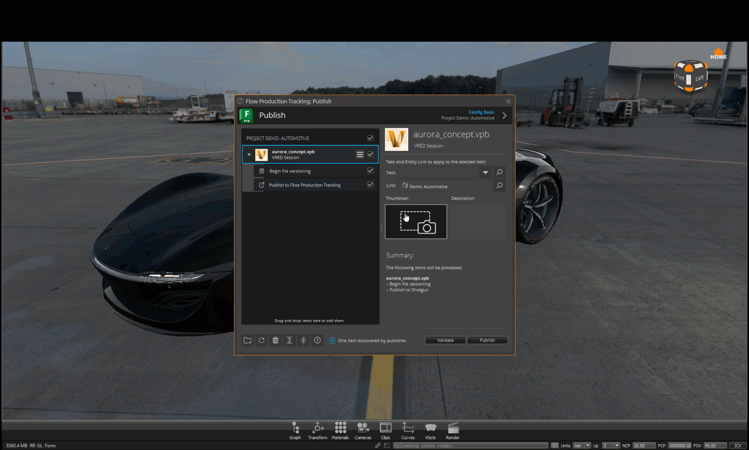Toggle the aurora_concept.vpb item checkbox
The height and width of the screenshot is (450, 749).
coord(370,154)
